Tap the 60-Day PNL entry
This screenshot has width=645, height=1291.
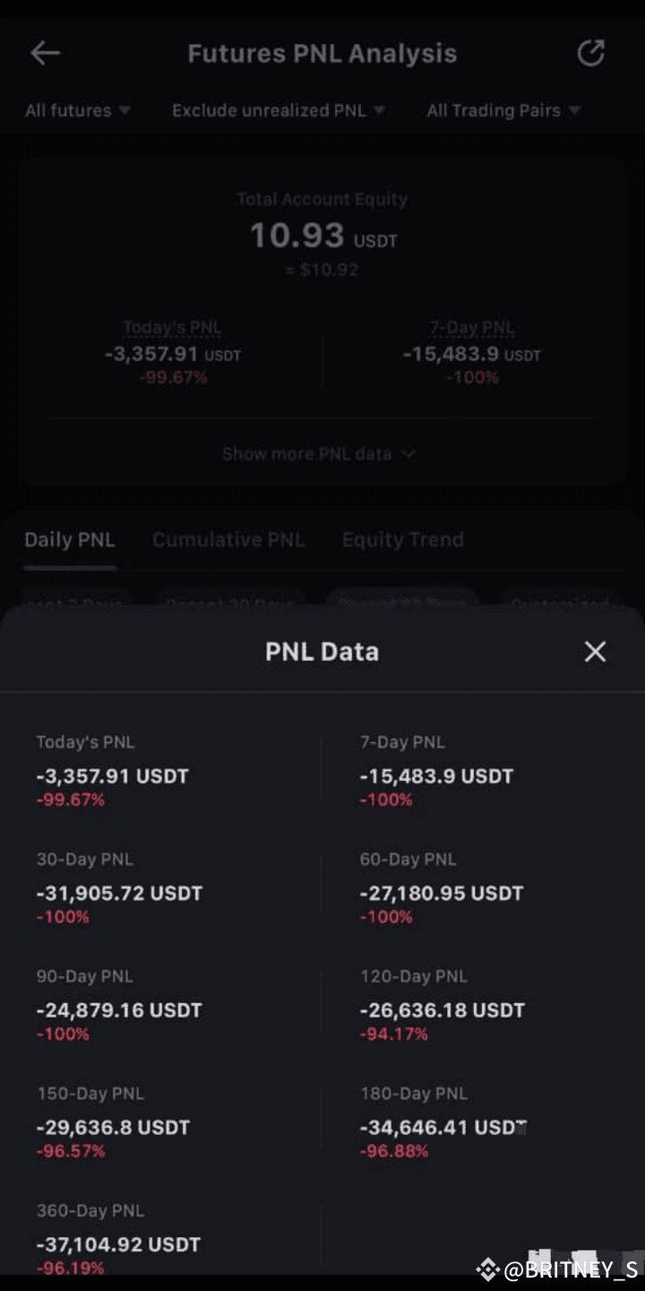[x=442, y=888]
